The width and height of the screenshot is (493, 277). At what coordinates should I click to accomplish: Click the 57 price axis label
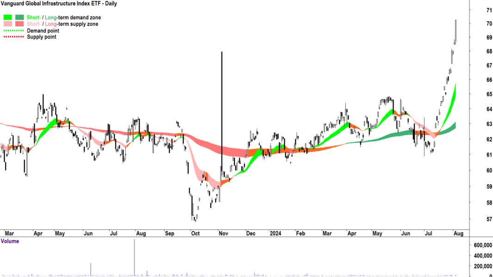489,219
